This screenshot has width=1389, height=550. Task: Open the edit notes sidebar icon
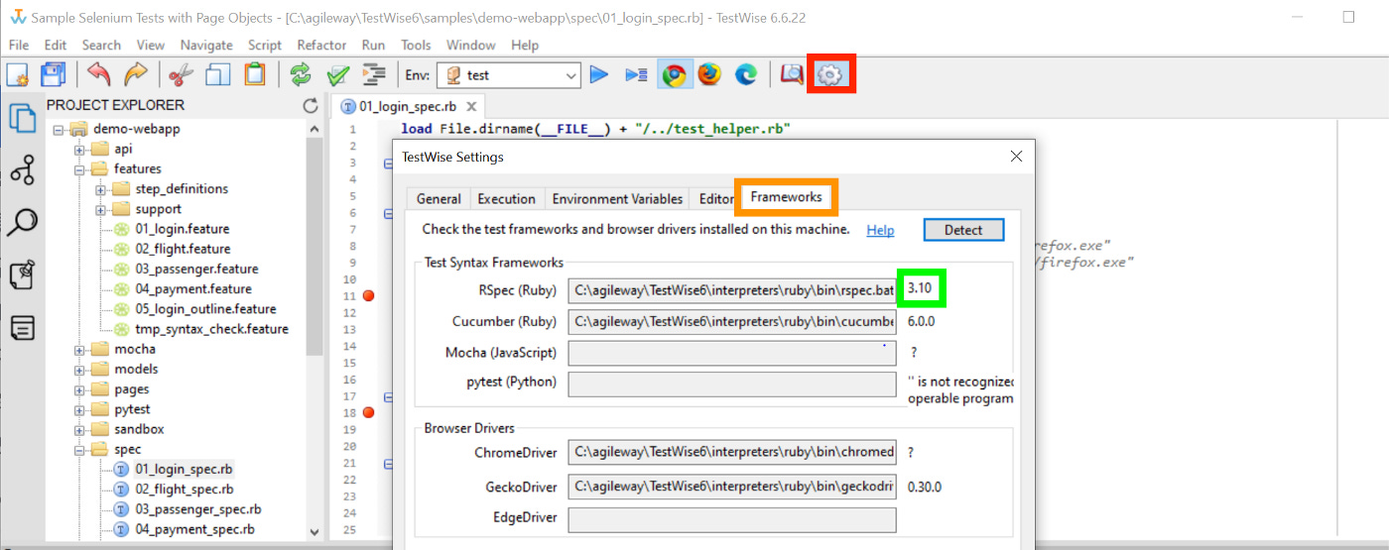(x=22, y=275)
